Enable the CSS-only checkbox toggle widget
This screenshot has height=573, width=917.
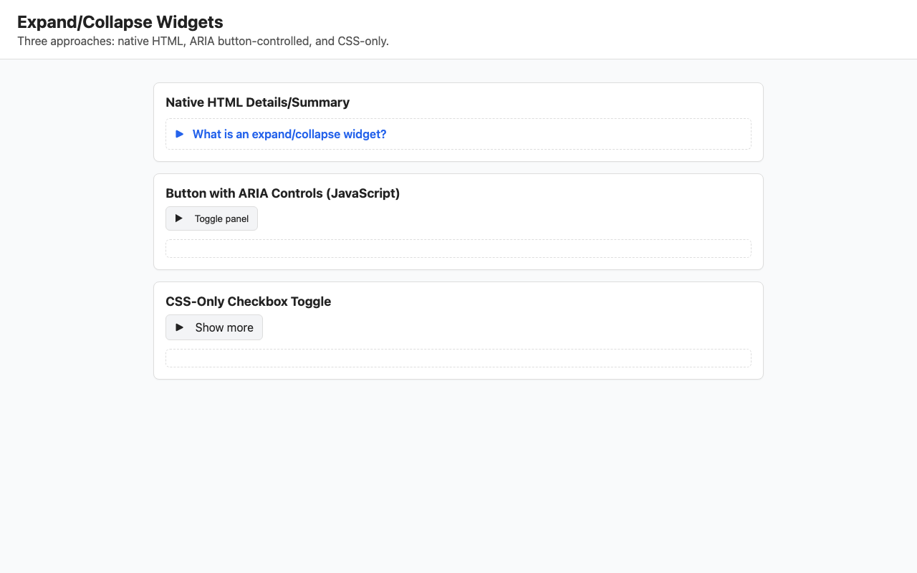coord(213,327)
